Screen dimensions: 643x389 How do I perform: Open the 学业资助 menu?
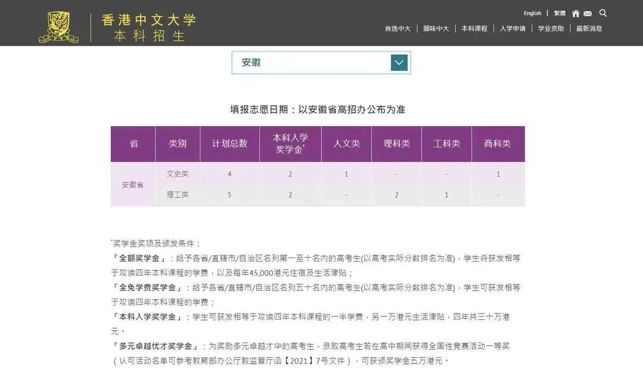point(551,29)
